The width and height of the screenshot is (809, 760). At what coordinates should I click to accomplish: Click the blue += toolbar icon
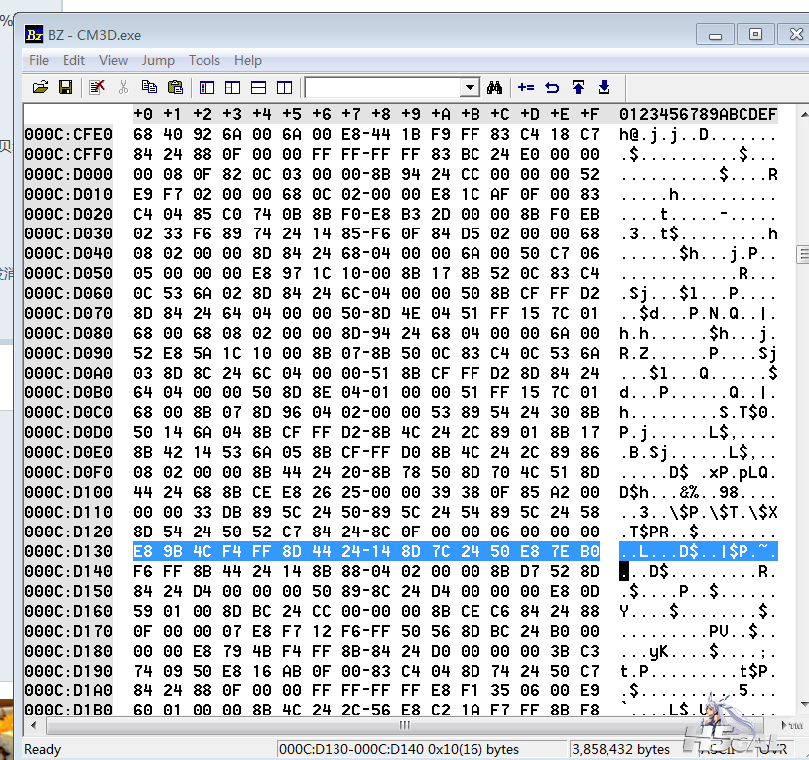526,87
